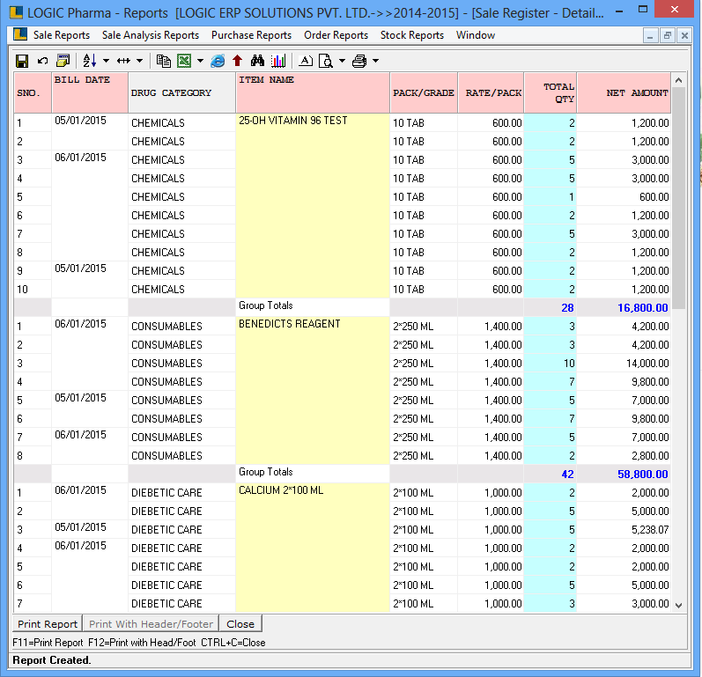Viewport: 702px width, 677px height.
Task: Click the vertical scrollbar thumb
Action: point(679,198)
